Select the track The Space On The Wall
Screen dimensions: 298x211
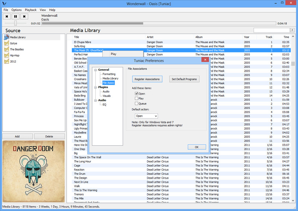181,157
